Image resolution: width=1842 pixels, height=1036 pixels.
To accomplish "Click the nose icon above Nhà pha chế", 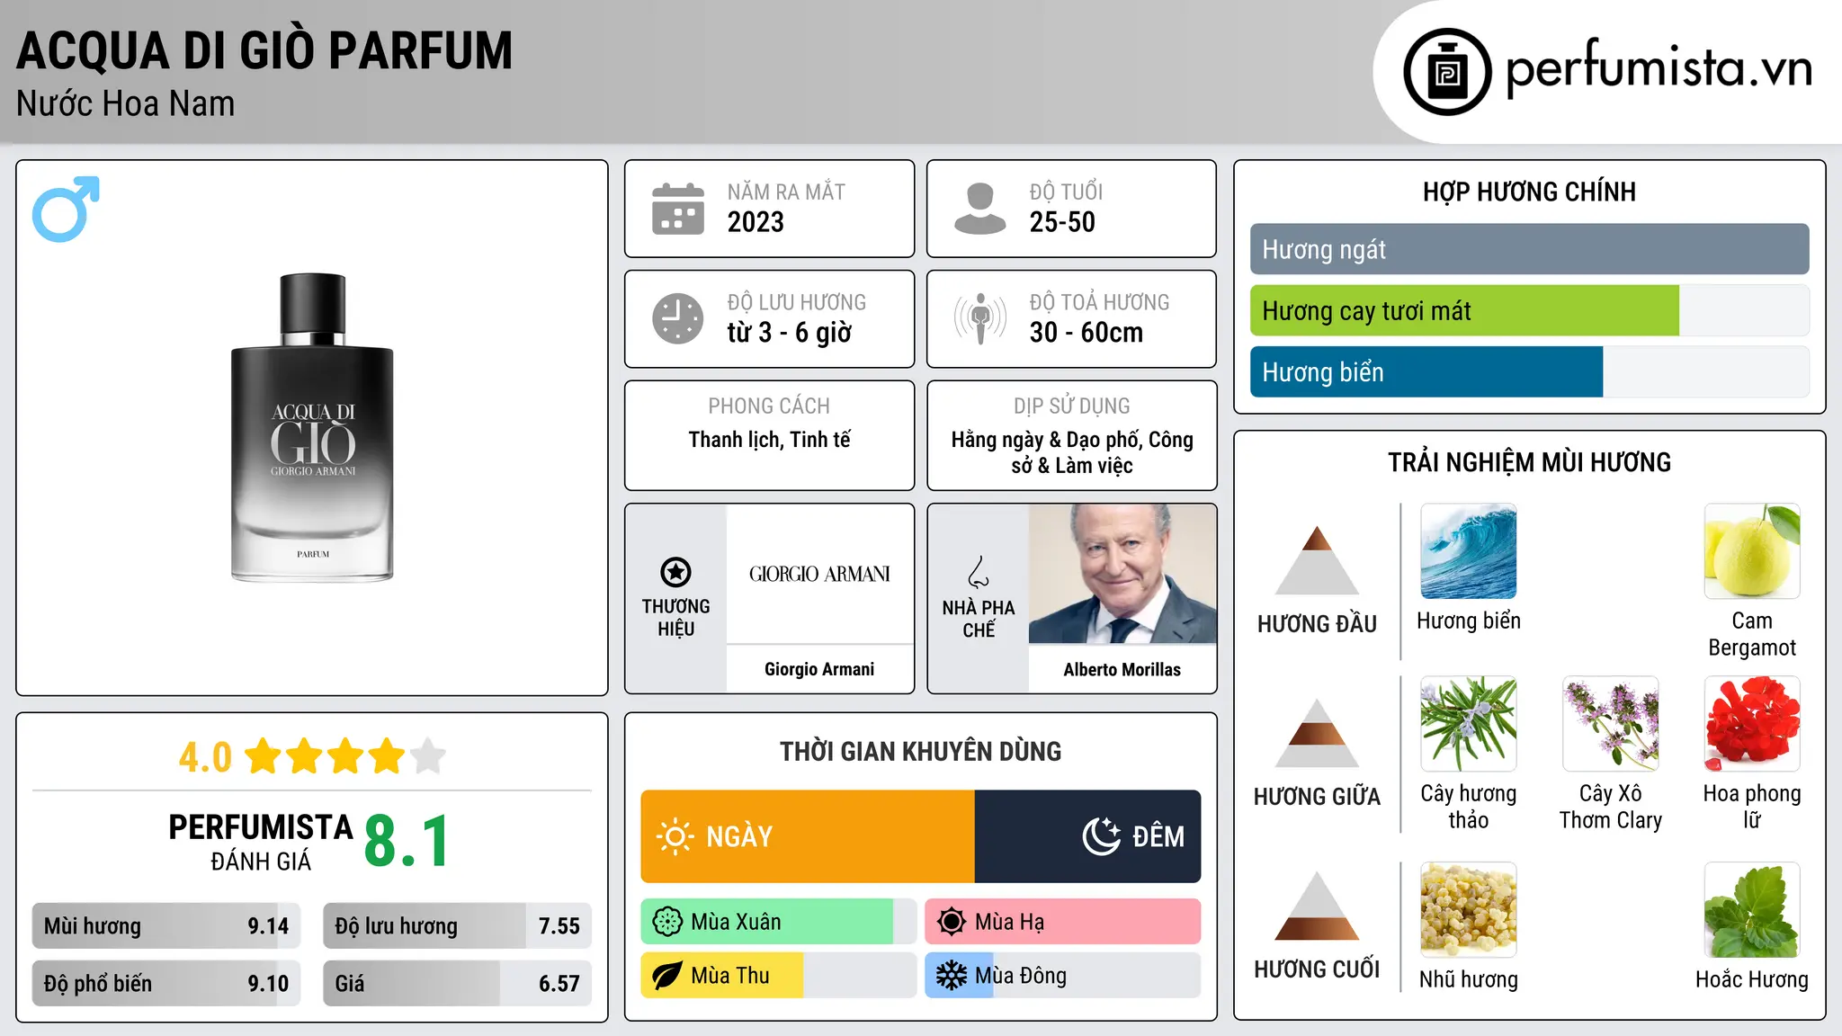I will pyautogui.click(x=979, y=572).
